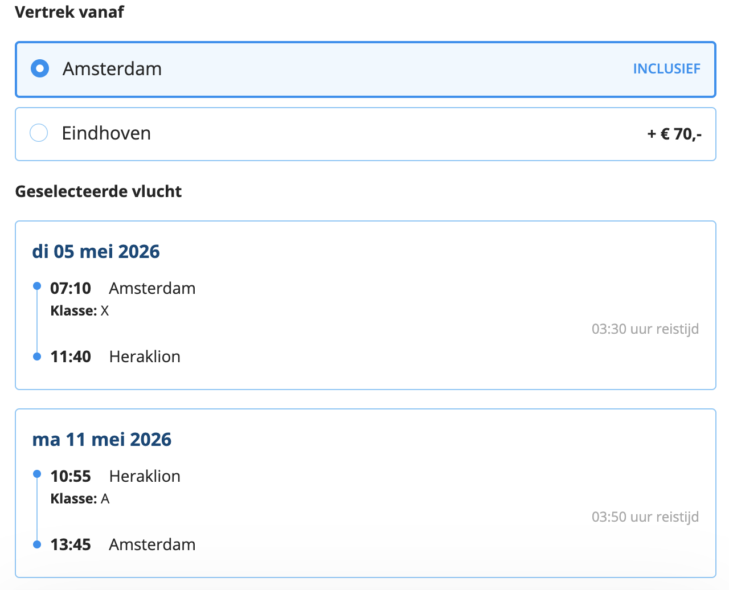Click the blue dot beside 13:45 arrival
The width and height of the screenshot is (729, 590).
click(x=37, y=544)
